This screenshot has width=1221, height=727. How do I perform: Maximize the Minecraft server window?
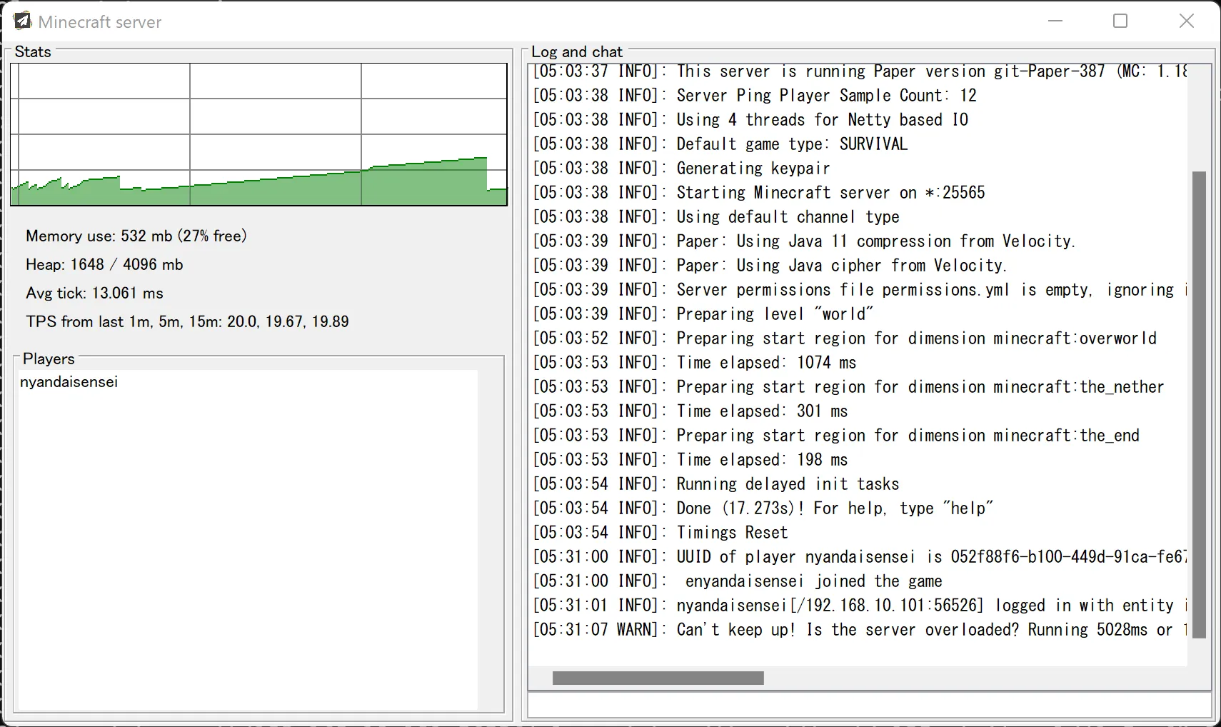pyautogui.click(x=1120, y=21)
